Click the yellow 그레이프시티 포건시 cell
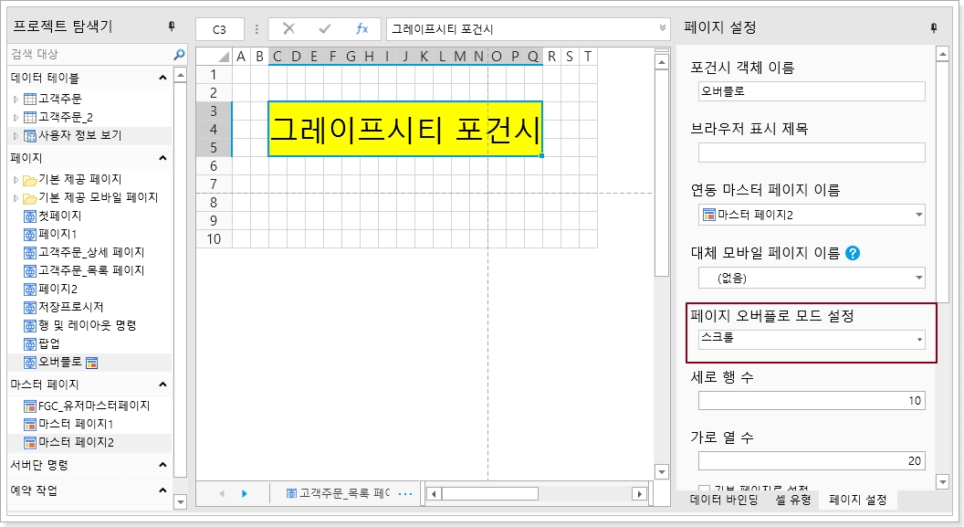The height and width of the screenshot is (527, 964). pos(404,129)
